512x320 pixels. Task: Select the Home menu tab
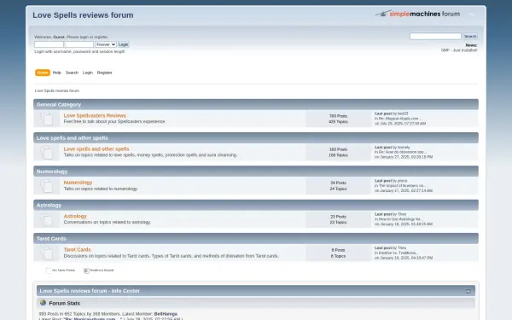[x=43, y=73]
